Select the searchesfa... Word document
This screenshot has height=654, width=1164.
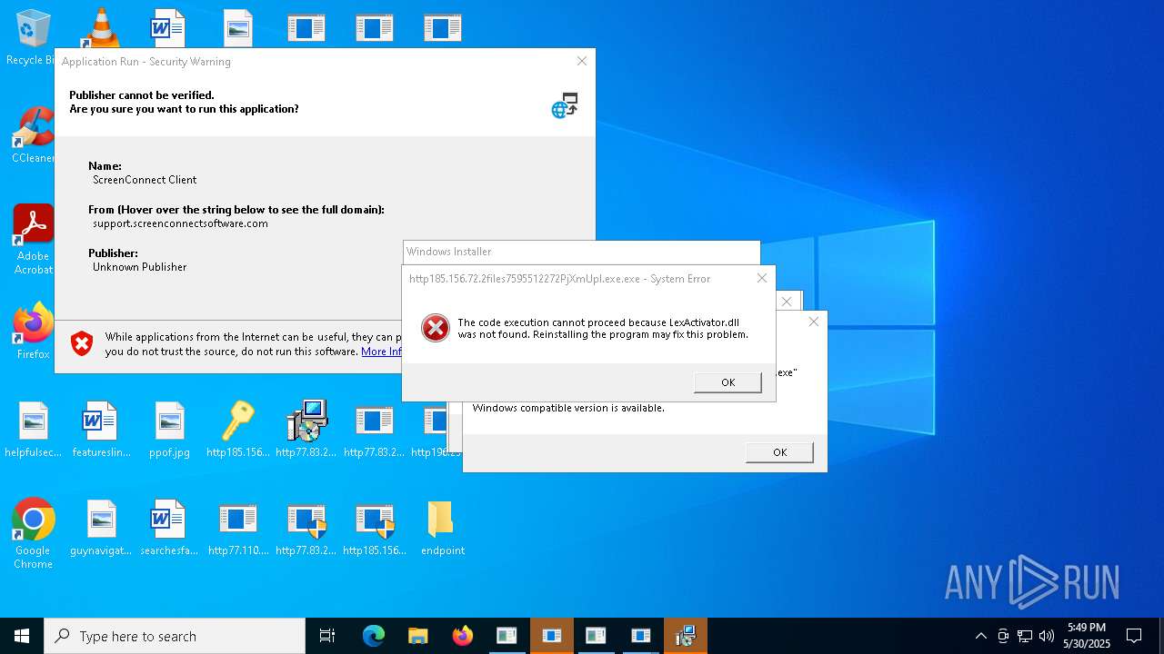(x=169, y=528)
